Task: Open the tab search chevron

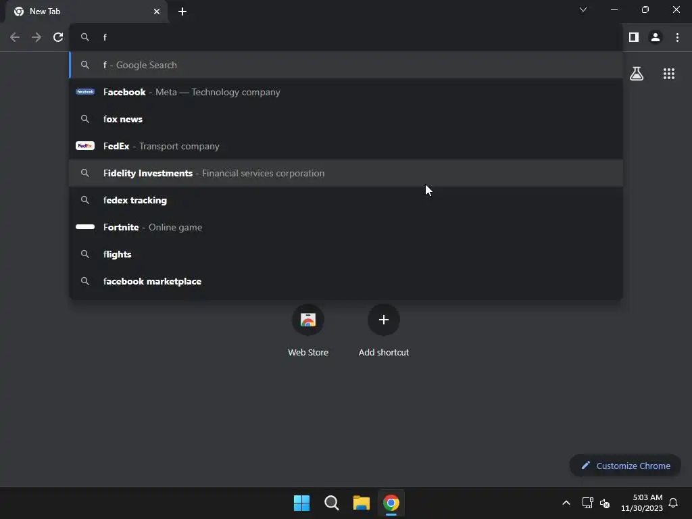Action: (x=583, y=9)
